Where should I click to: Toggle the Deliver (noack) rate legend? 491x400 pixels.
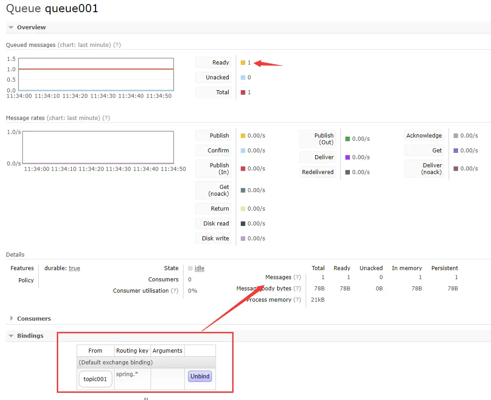[x=424, y=169]
